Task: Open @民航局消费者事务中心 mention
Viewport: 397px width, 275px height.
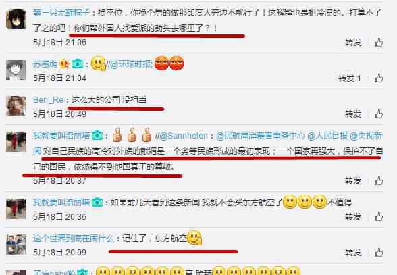Action: coord(261,136)
